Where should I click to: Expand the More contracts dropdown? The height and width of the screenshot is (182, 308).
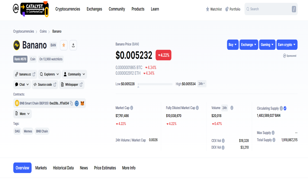(x=23, y=114)
